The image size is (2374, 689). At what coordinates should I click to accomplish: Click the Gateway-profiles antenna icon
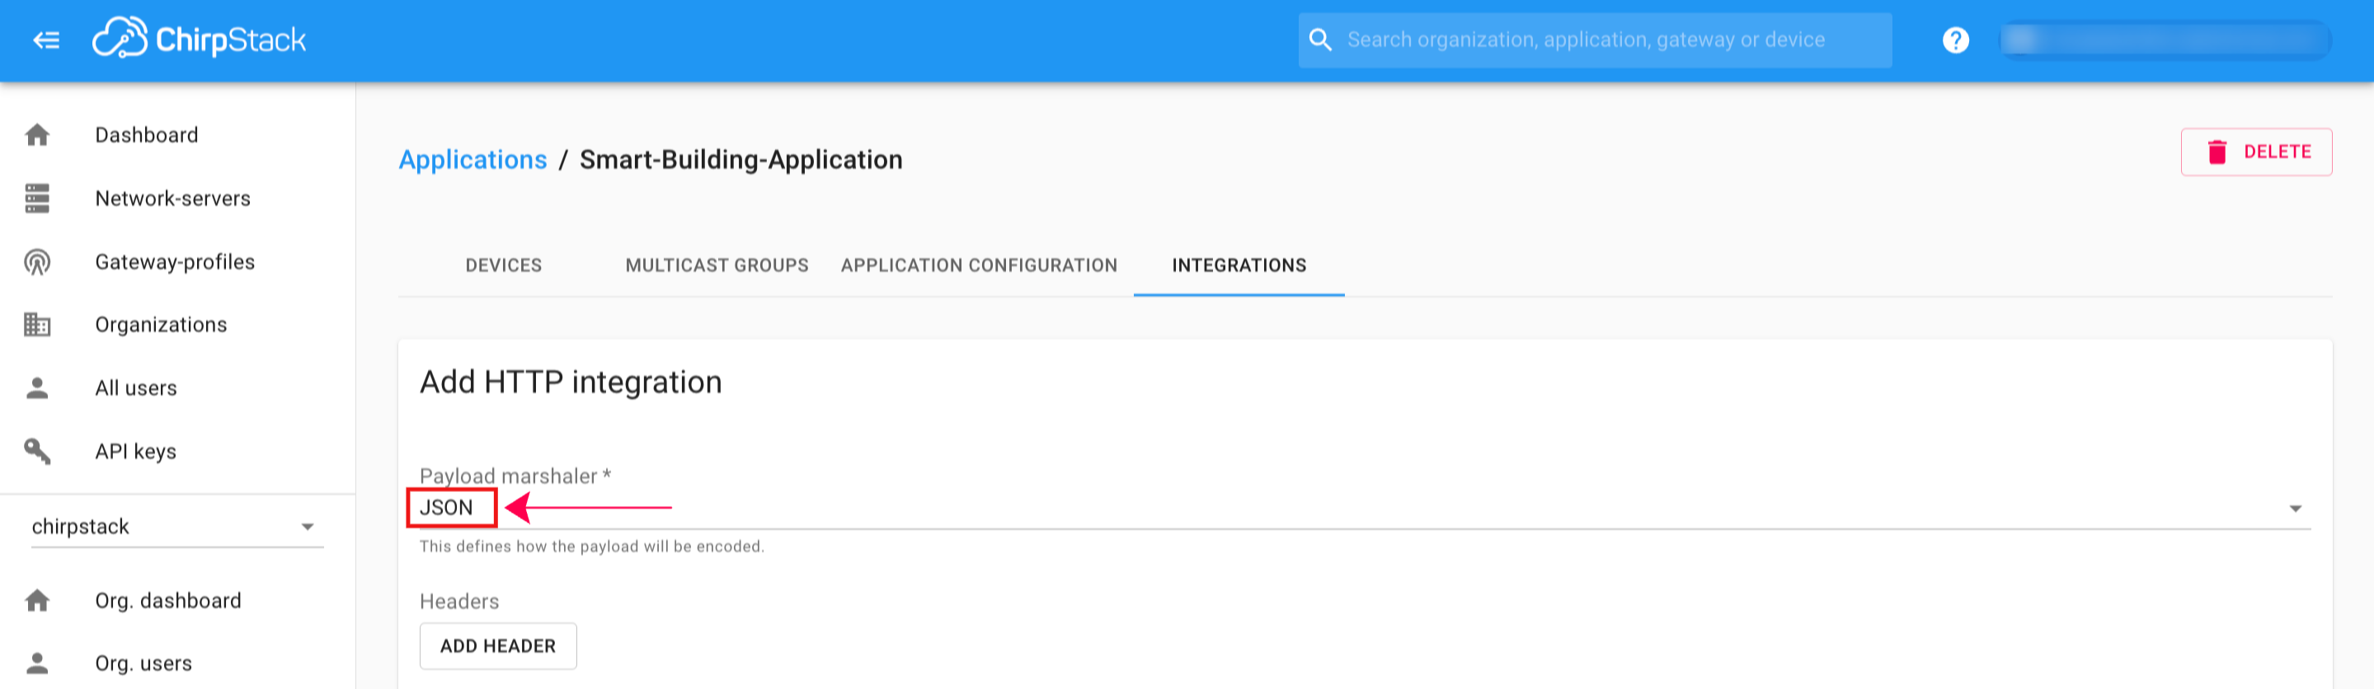(38, 263)
